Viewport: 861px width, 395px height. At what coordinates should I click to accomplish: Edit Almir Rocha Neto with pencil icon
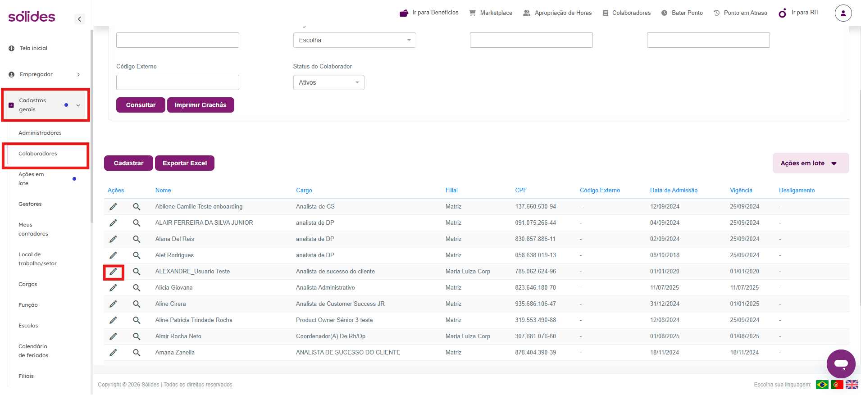113,336
